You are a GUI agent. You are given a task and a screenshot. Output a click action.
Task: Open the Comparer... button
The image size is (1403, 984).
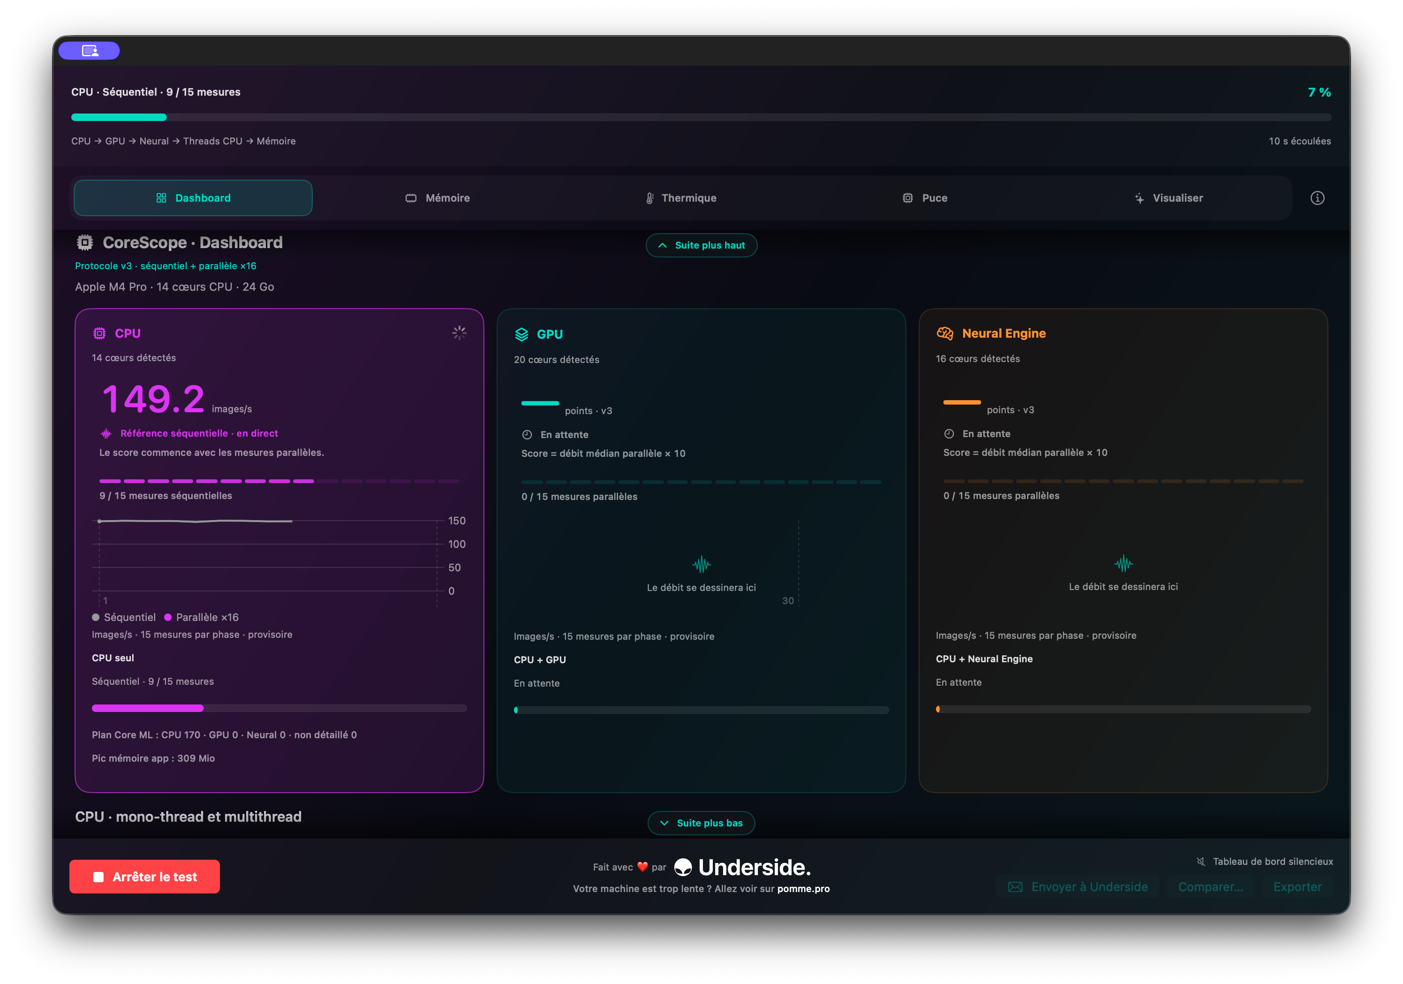1210,887
